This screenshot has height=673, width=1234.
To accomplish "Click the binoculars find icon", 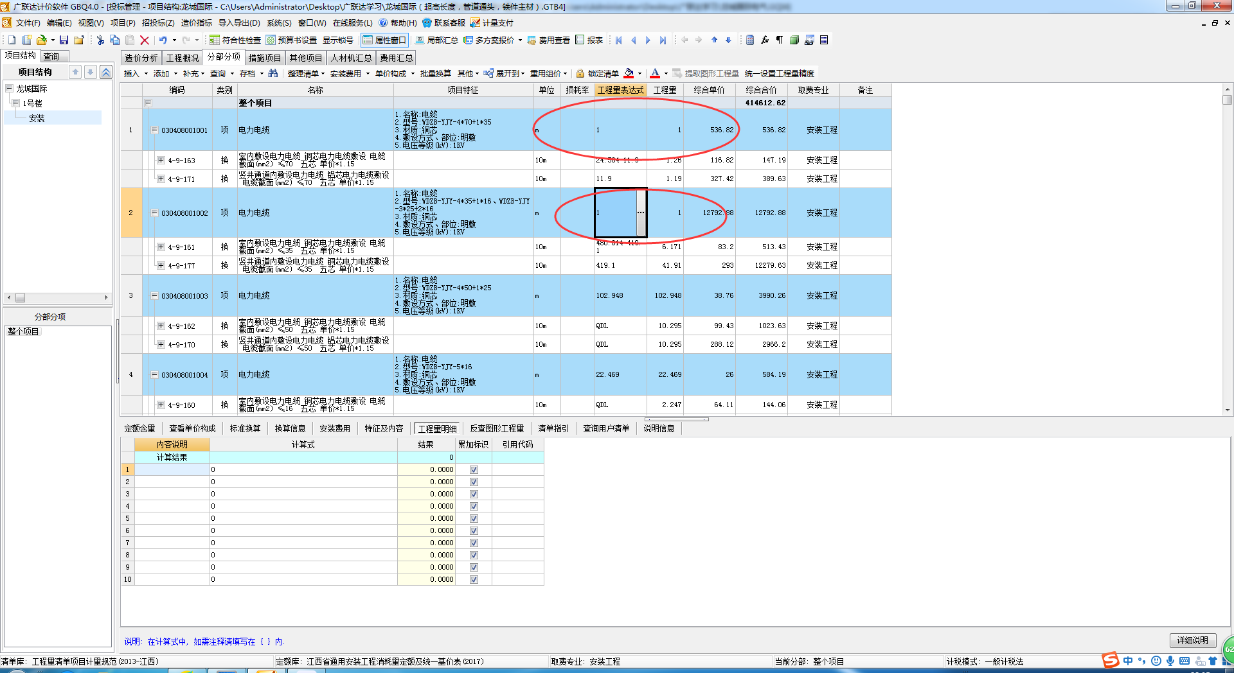I will point(273,73).
